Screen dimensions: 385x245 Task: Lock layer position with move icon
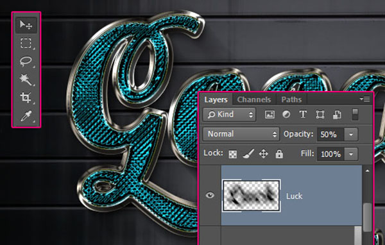point(264,154)
